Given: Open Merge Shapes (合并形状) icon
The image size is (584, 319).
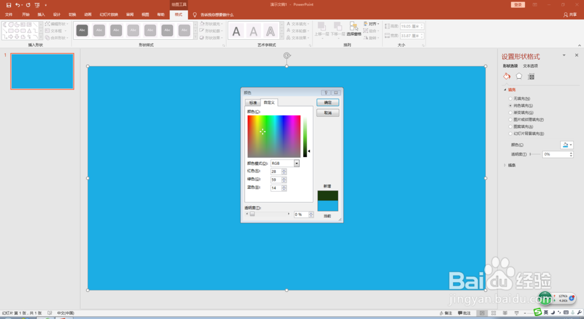Looking at the screenshot, I should [x=47, y=37].
